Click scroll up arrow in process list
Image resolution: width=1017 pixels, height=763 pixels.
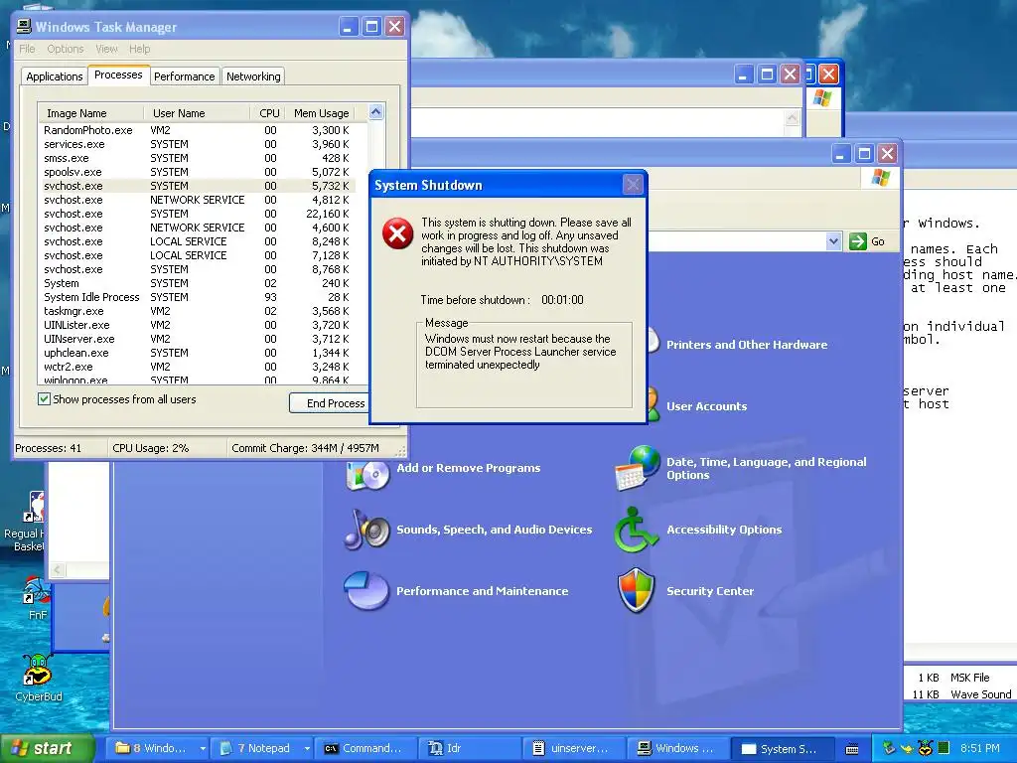(x=376, y=112)
